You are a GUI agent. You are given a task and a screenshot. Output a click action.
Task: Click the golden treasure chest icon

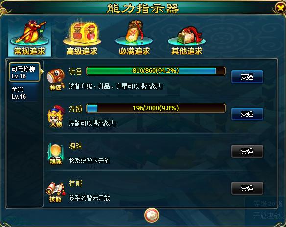[82, 33]
